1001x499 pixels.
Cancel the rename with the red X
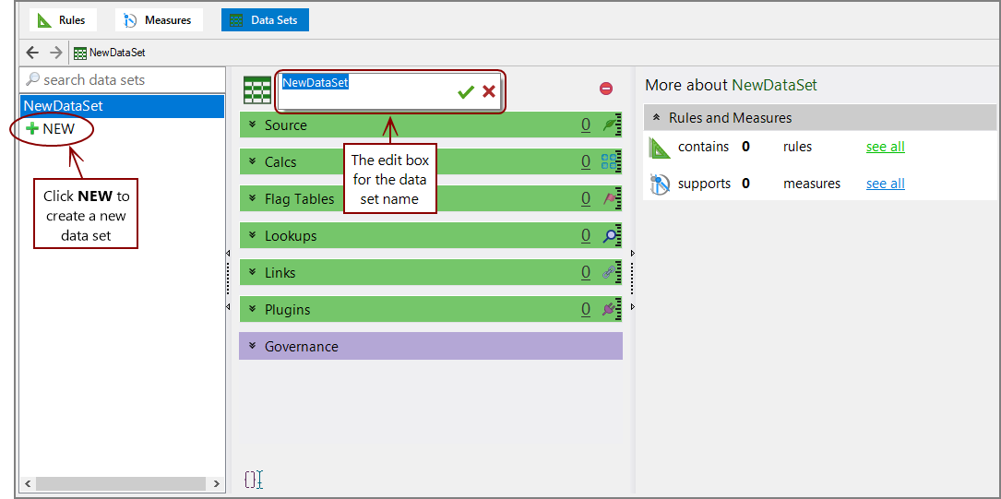click(489, 92)
